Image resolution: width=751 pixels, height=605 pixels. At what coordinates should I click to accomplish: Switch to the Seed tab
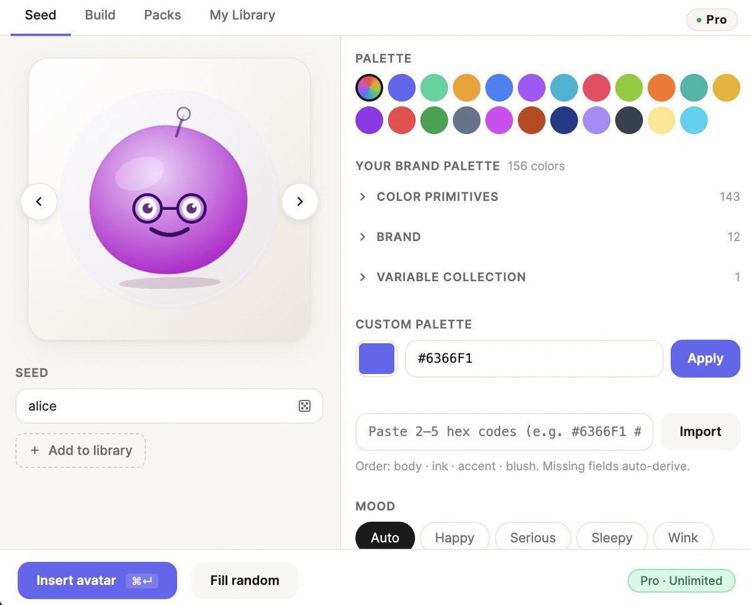click(x=41, y=15)
